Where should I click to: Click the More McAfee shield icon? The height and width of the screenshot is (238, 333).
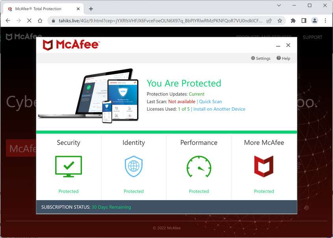tap(264, 166)
